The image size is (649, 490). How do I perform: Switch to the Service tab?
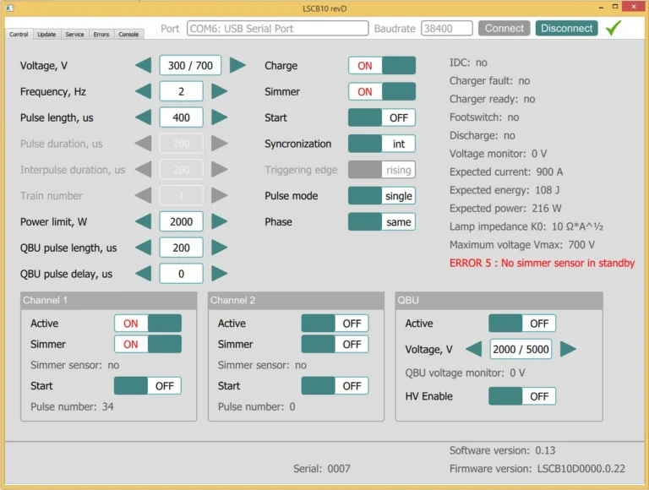point(74,35)
